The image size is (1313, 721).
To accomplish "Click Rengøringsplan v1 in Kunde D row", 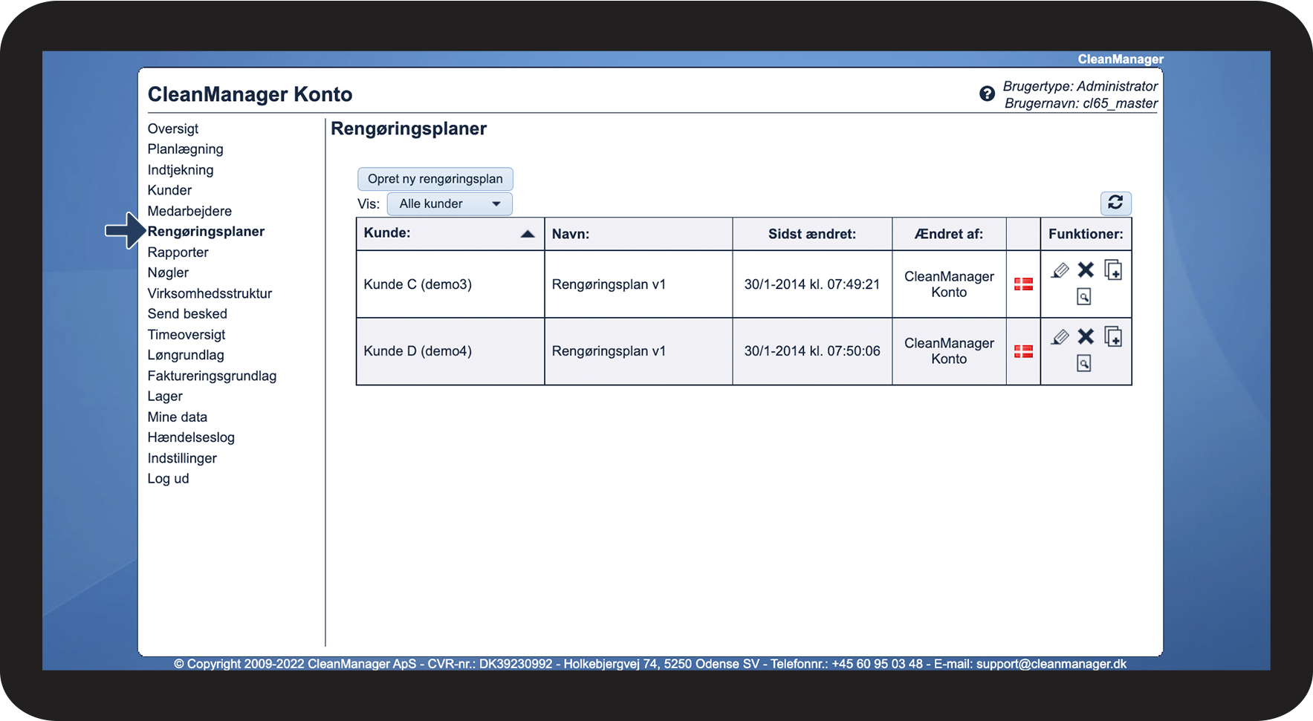I will tap(609, 351).
